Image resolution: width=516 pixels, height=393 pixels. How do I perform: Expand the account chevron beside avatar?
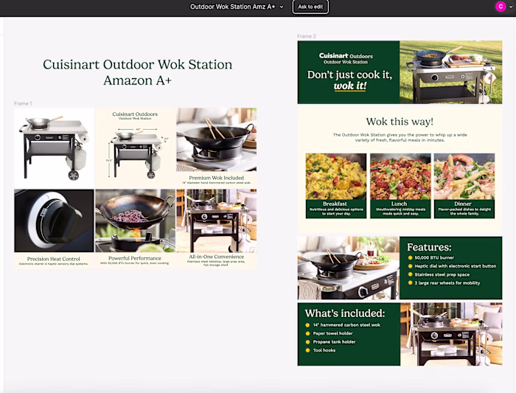(x=511, y=7)
